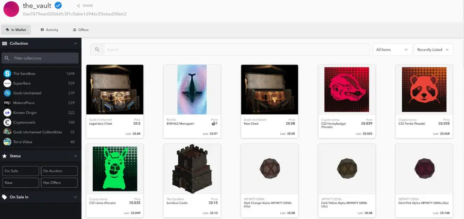
Task: Click the Rarible label on $WHALE card
Action: [x=171, y=120]
